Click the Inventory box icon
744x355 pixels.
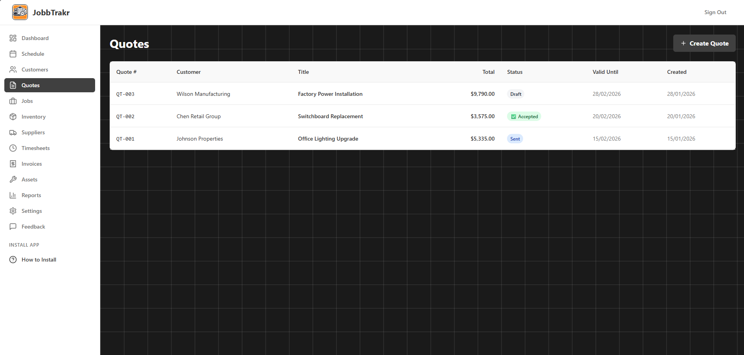[13, 117]
